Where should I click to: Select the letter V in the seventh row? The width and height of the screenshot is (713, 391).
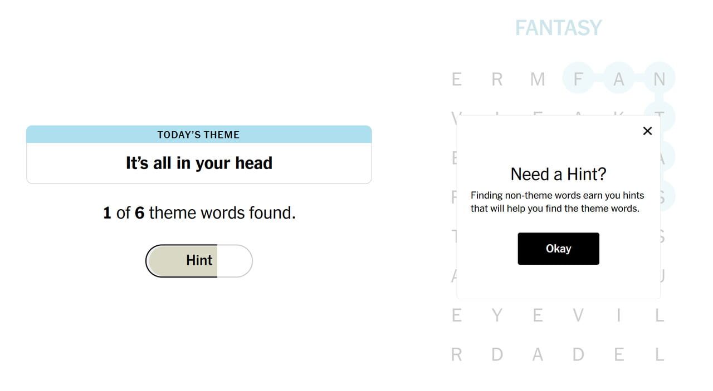tap(578, 315)
